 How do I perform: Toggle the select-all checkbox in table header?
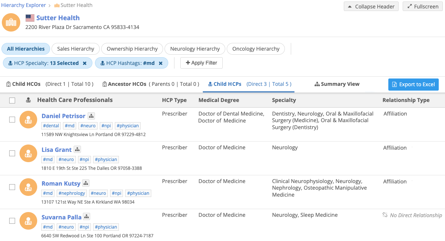[x=12, y=101]
